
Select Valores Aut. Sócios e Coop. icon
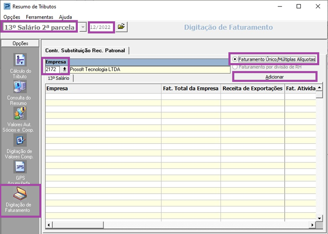point(20,114)
